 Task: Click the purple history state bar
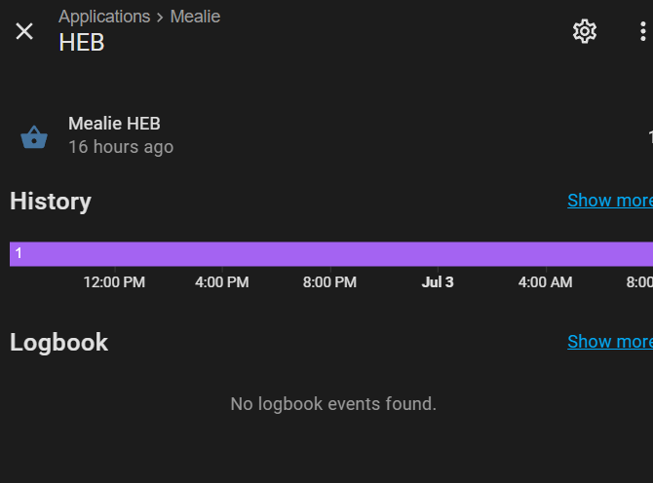click(x=331, y=254)
